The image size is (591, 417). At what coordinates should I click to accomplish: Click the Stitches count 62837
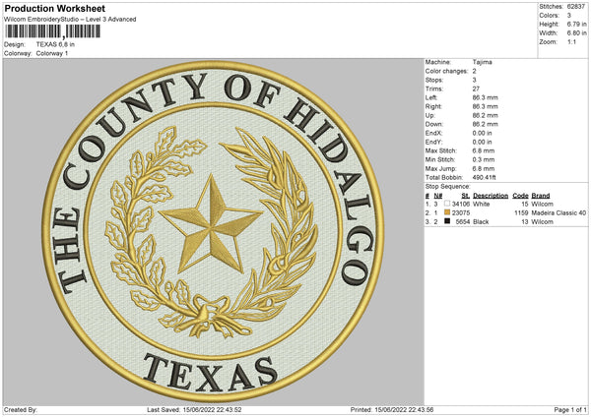[576, 7]
